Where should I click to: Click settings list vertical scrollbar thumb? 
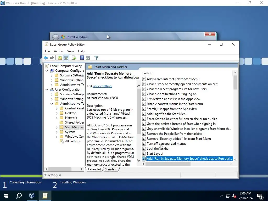tap(235, 82)
